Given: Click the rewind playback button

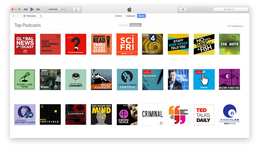Looking at the screenshot, I should coord(26,9).
